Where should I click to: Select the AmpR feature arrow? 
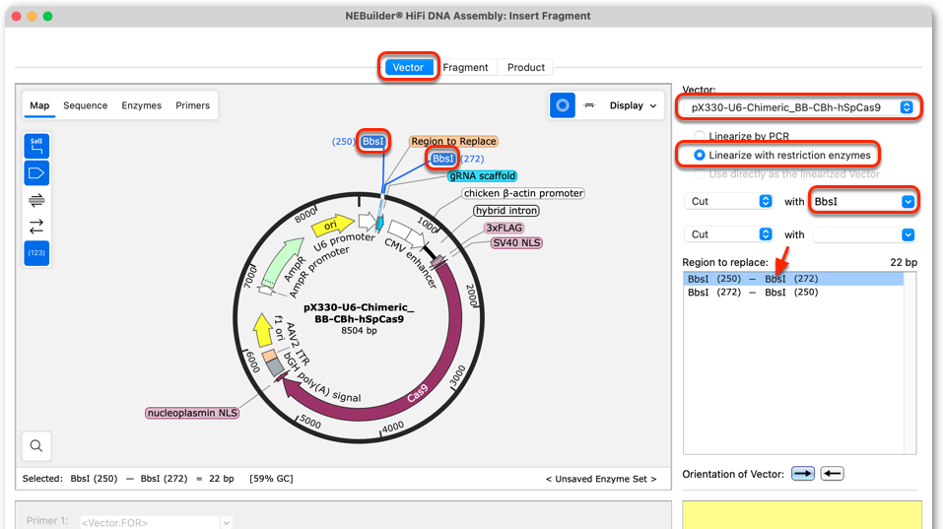pyautogui.click(x=283, y=262)
